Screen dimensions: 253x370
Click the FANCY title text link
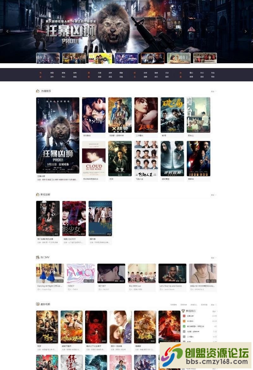point(71,286)
